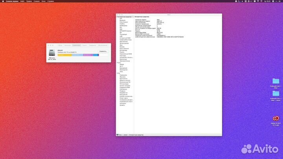This screenshot has width=283, height=159.
Task: Open the Окно menu
Action: point(44,1)
